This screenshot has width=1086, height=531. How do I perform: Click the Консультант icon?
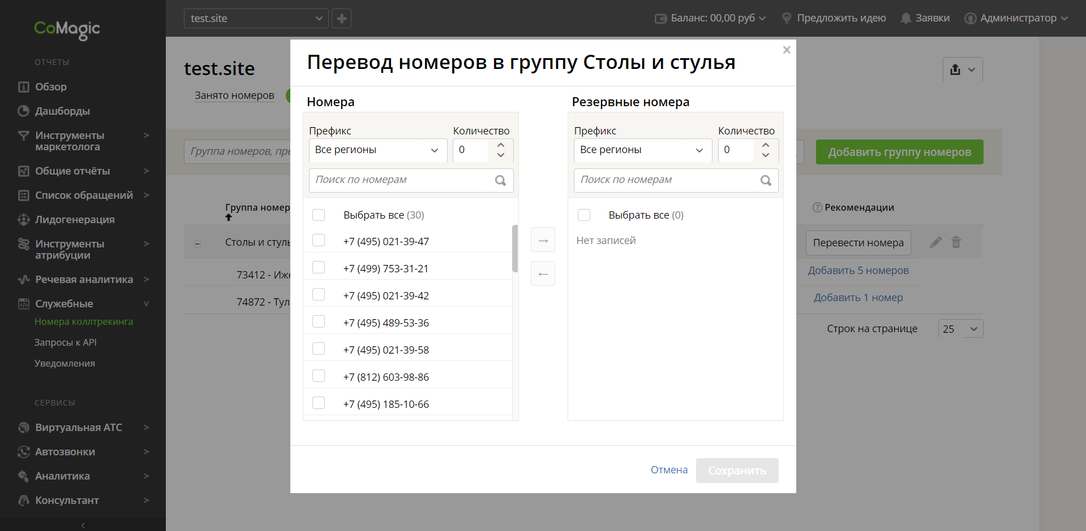(x=23, y=500)
